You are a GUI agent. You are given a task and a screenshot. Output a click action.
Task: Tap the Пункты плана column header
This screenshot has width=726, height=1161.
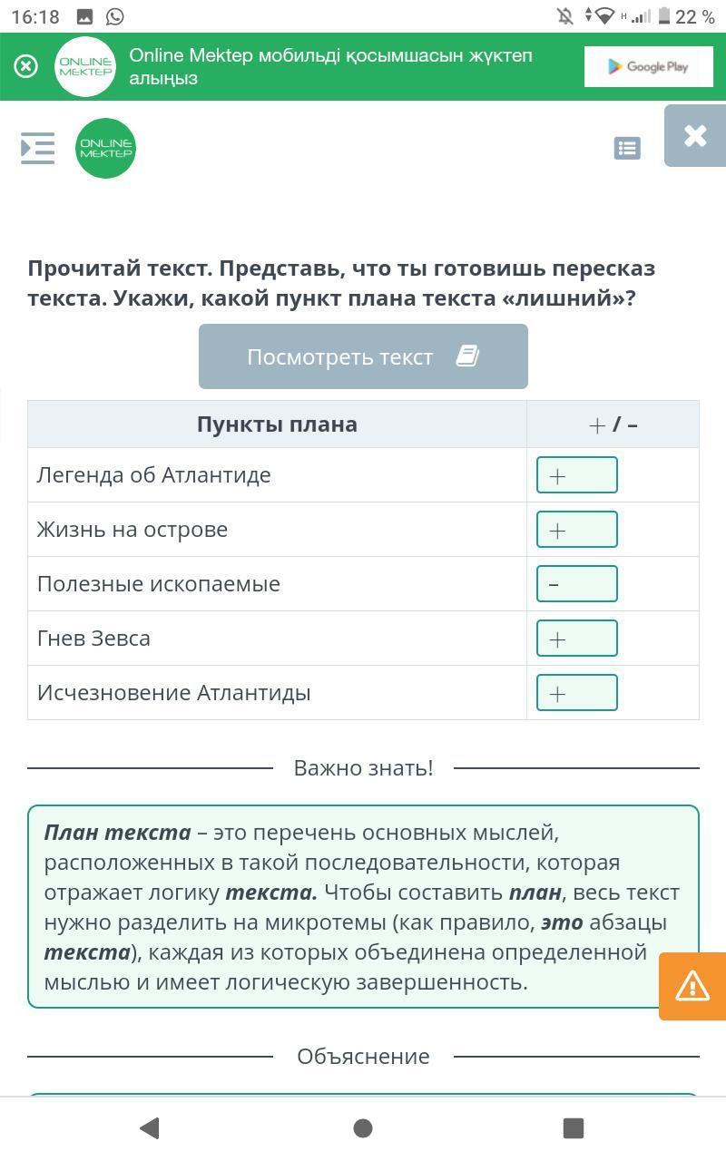(277, 424)
